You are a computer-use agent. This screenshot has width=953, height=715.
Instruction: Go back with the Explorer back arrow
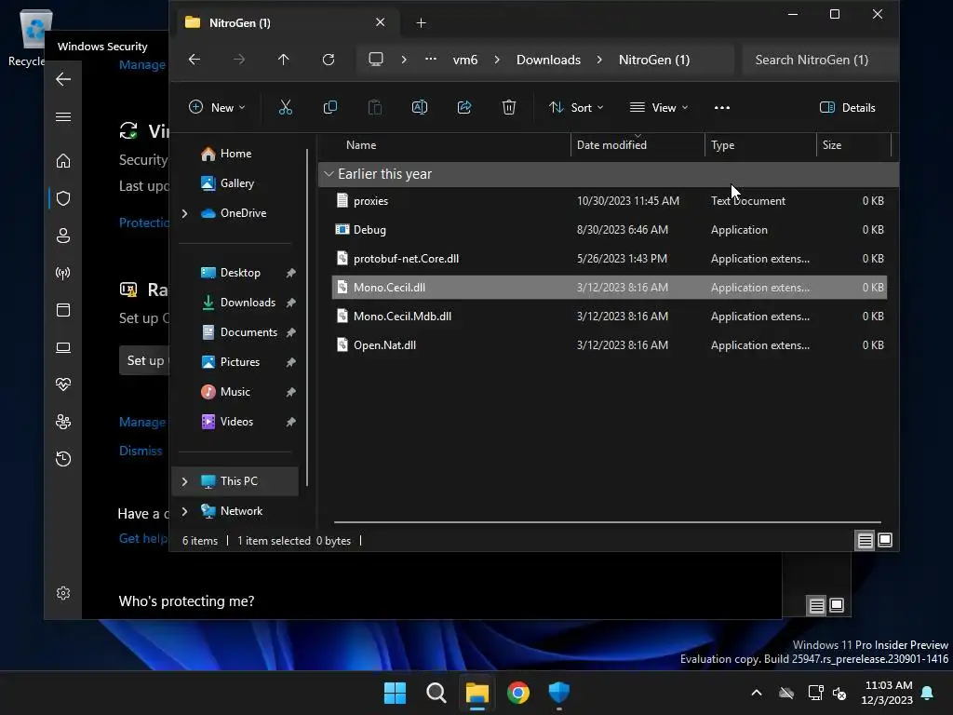195,60
